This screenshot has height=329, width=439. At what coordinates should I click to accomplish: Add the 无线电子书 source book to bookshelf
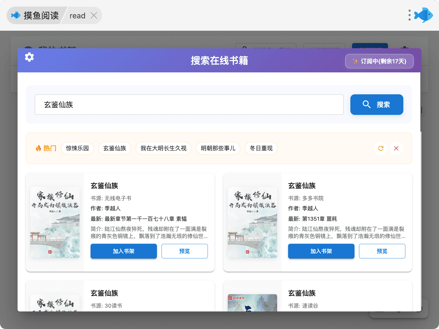tap(123, 251)
